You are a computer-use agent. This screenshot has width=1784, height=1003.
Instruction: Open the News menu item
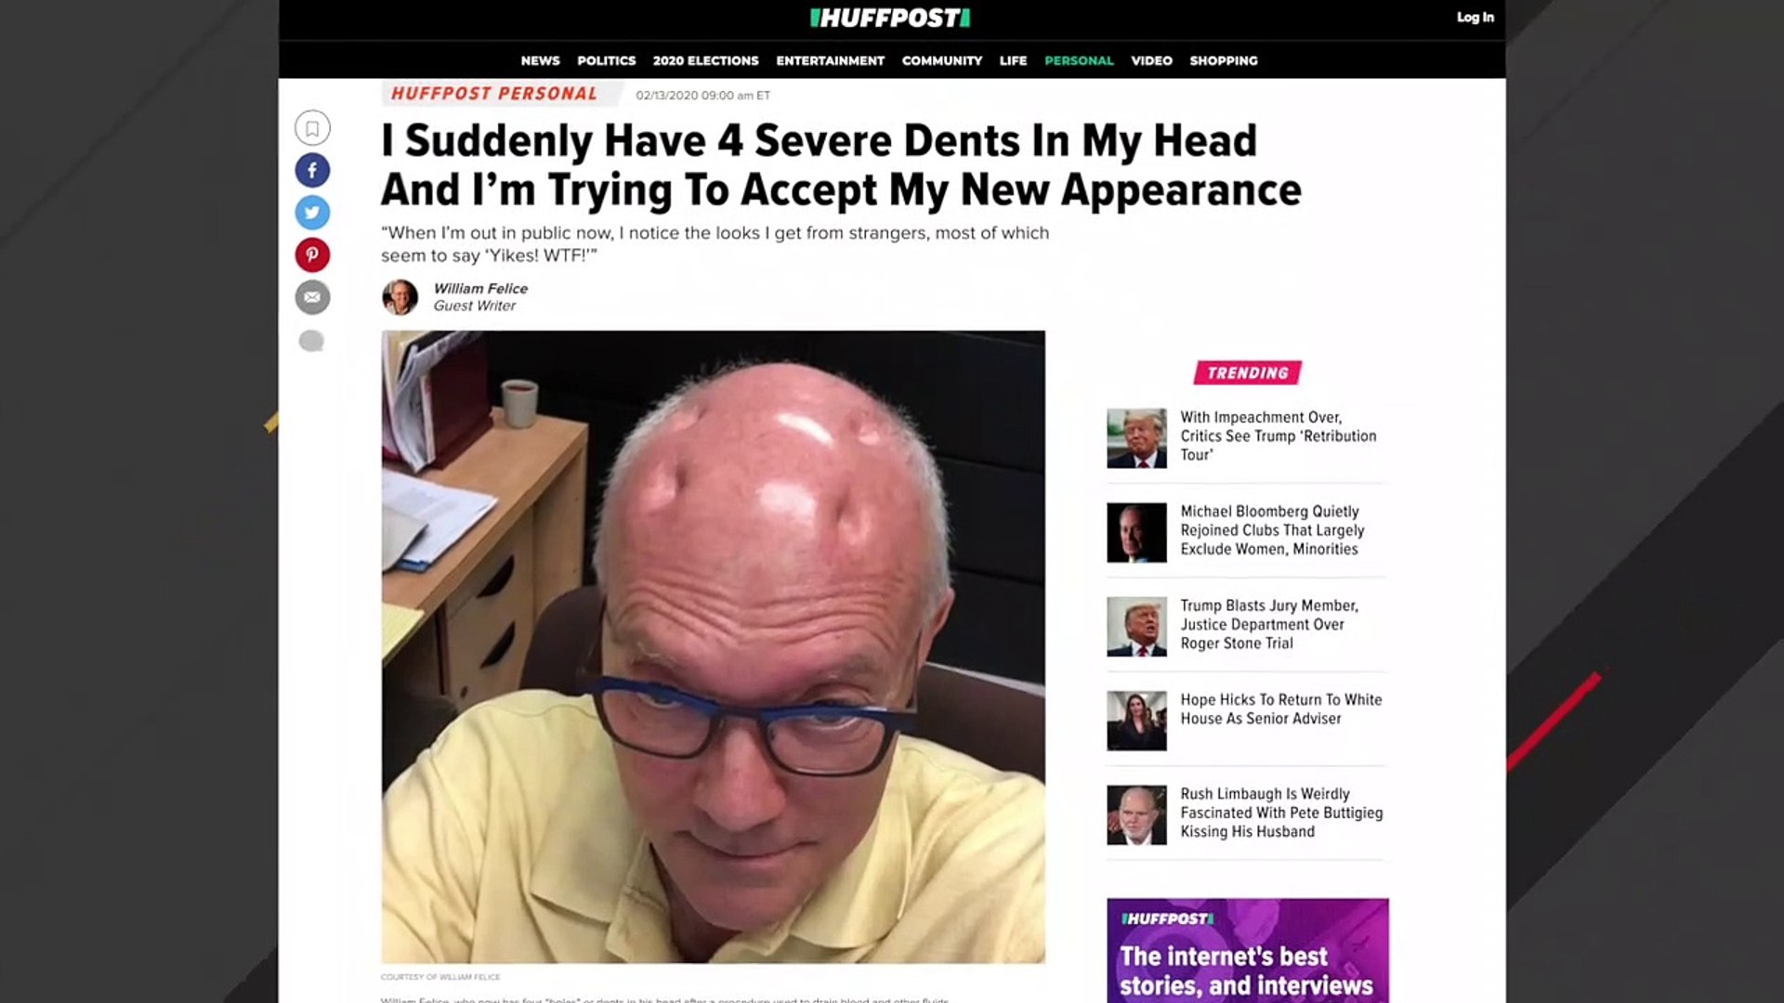[x=540, y=60]
